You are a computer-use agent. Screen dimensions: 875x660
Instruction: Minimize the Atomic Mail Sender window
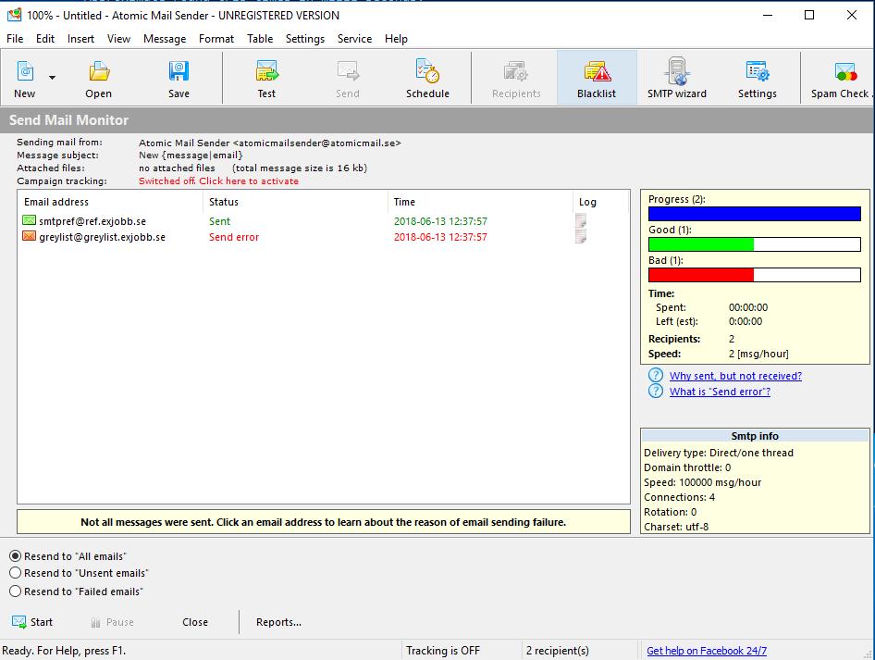tap(768, 15)
